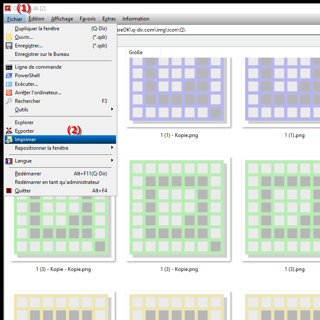Choose Dupliquer la fenêtre from the menu

click(x=60, y=29)
